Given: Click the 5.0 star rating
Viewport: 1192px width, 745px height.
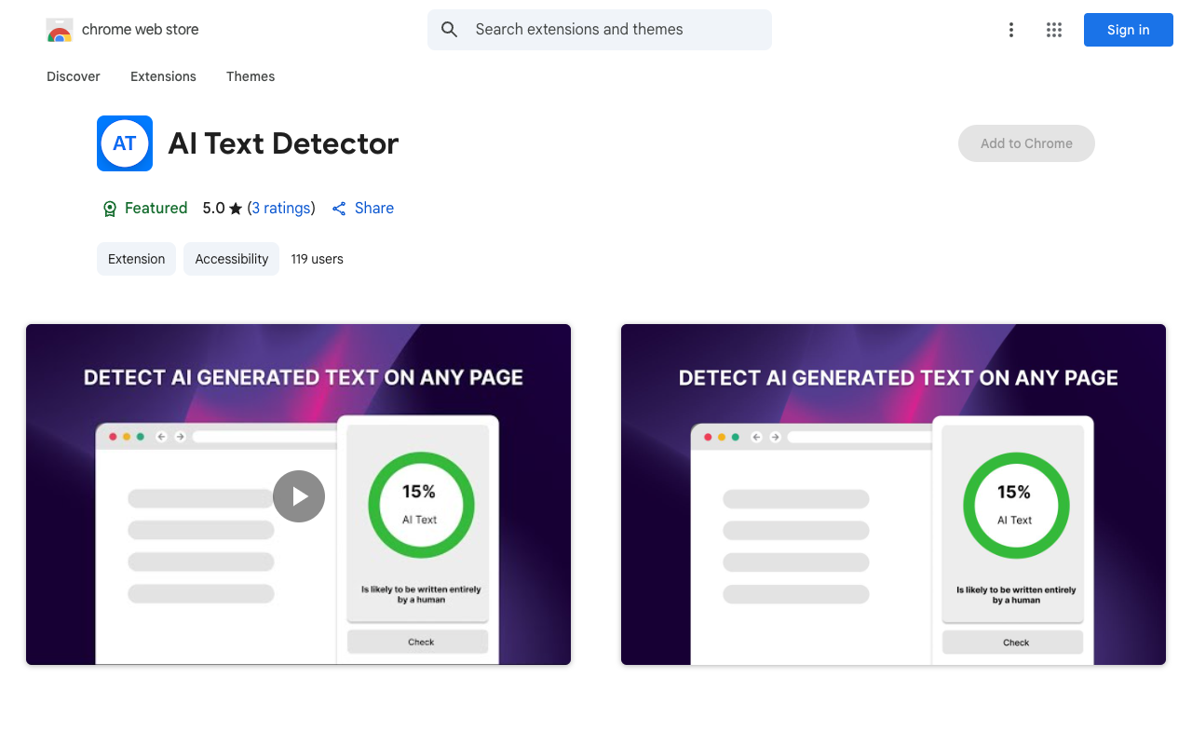Looking at the screenshot, I should [223, 209].
